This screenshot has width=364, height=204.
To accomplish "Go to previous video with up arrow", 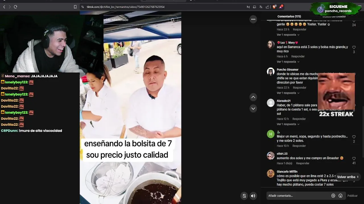I will tap(253, 97).
